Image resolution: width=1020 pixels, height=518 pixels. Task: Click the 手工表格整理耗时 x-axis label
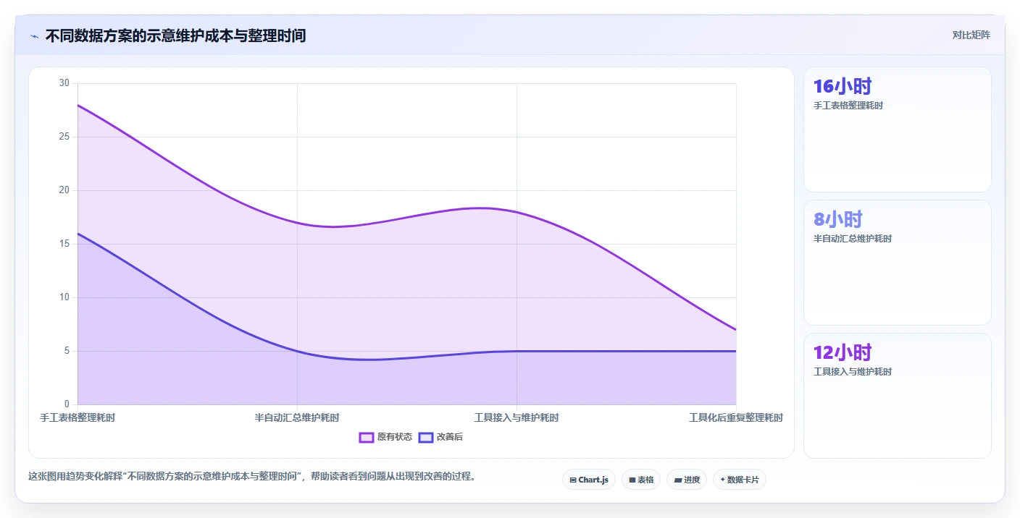[x=78, y=417]
